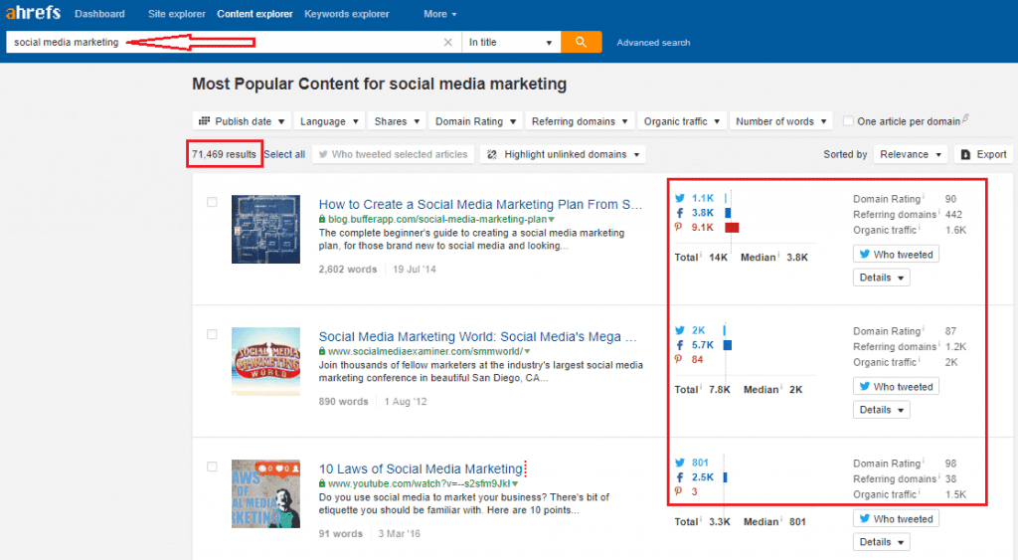Screen dimensions: 1018x560
Task: Open the Referring domains filter dropdown
Action: point(580,121)
